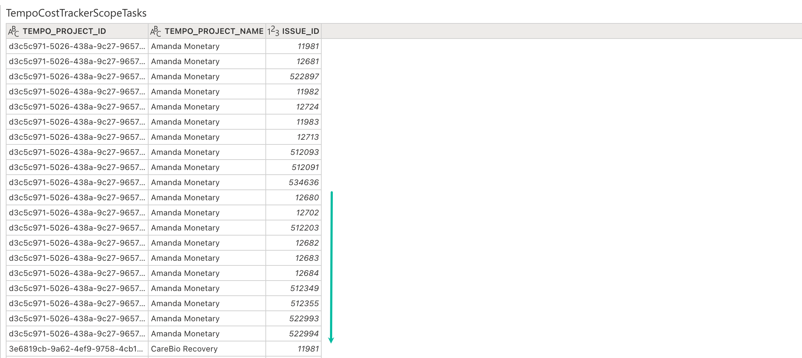Select the CareBio Recovery project name cell
This screenshot has width=802, height=358.
click(184, 349)
